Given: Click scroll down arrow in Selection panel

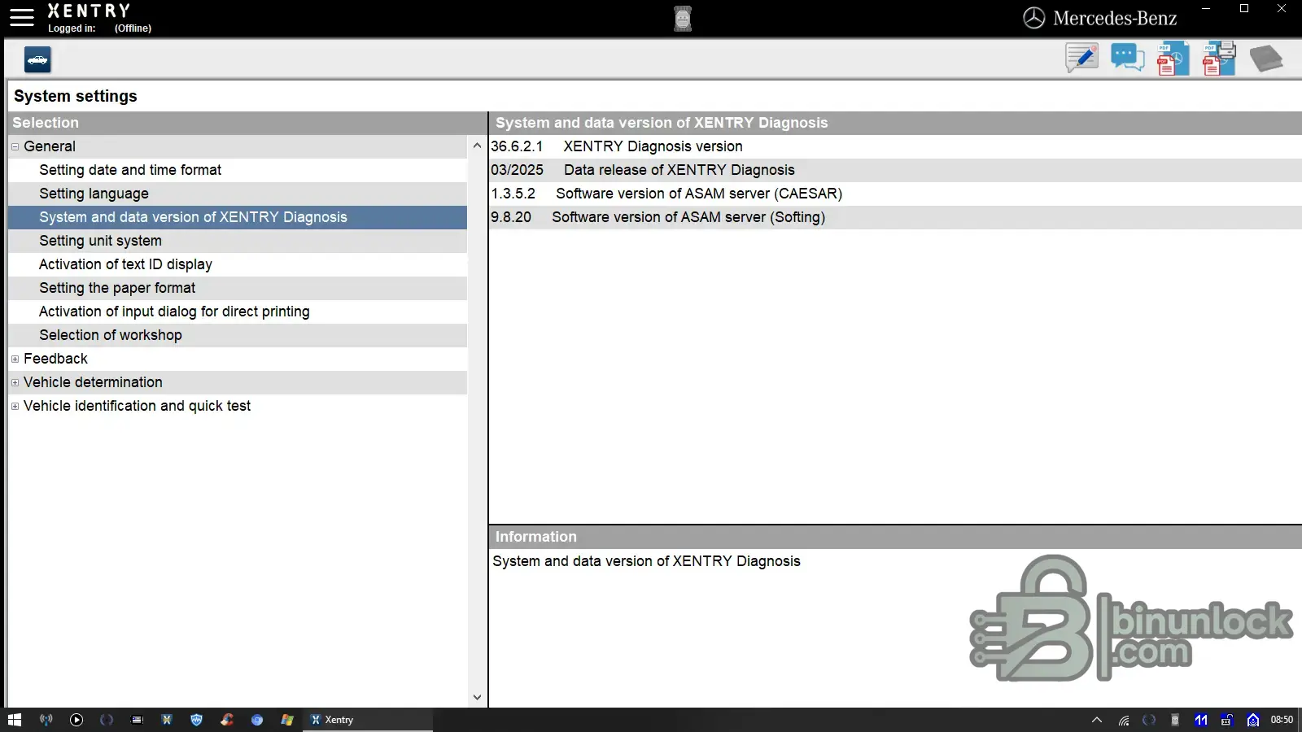Looking at the screenshot, I should tap(477, 697).
